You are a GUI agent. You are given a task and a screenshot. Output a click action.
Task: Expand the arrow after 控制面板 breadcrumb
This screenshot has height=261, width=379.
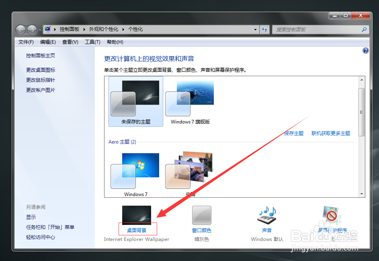click(84, 29)
